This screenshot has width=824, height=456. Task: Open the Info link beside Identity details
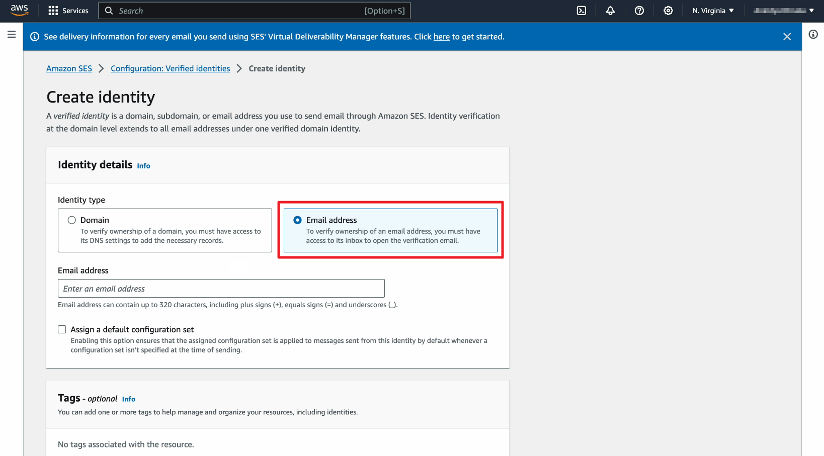click(143, 166)
